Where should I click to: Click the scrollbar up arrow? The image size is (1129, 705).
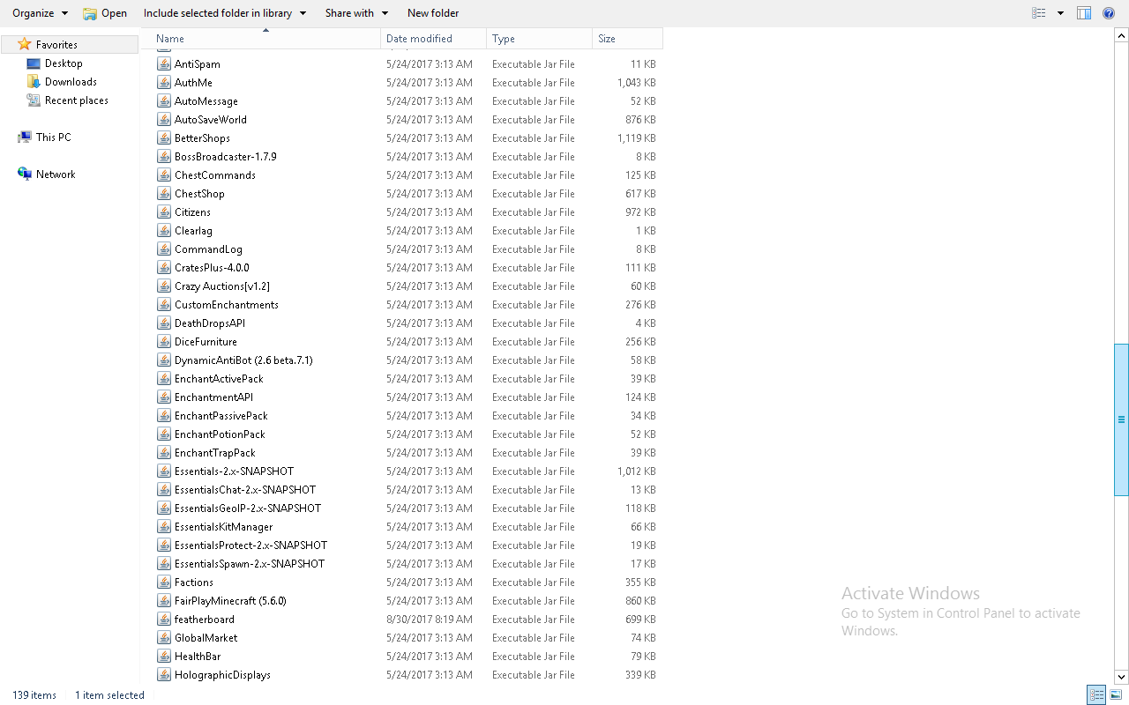coord(1122,36)
